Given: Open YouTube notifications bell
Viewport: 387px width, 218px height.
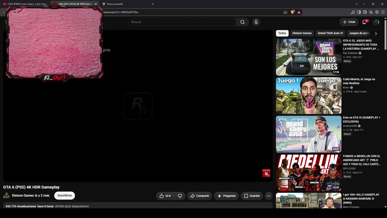Looking at the screenshot, I should click(364, 22).
